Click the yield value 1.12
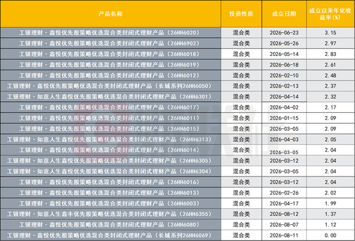This screenshot has height=241, width=355. tap(330, 225)
